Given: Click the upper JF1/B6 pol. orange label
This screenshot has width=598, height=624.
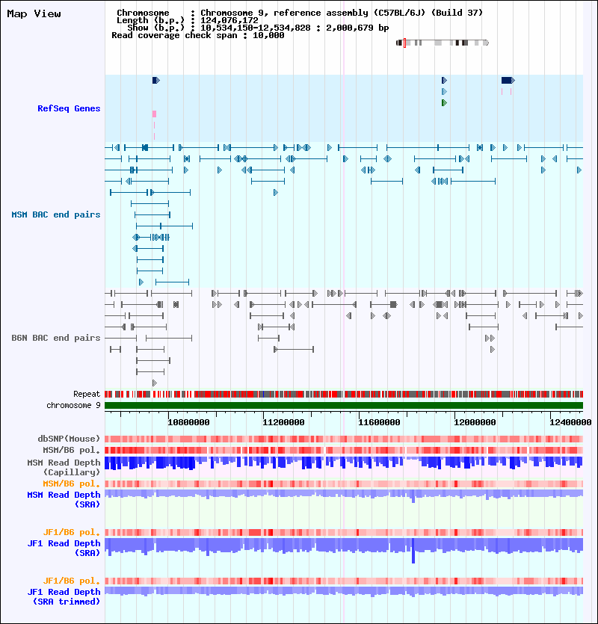Looking at the screenshot, I should click(71, 532).
